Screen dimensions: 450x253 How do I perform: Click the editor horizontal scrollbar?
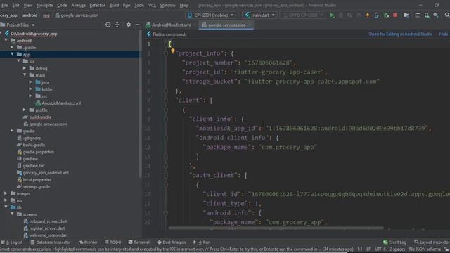[276, 228]
